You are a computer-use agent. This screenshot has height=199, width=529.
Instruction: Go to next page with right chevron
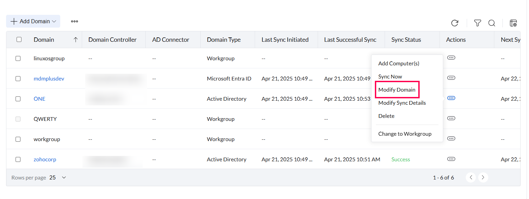[x=483, y=177]
